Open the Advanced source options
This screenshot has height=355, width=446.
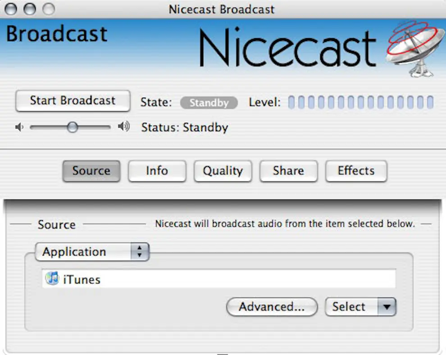point(271,307)
